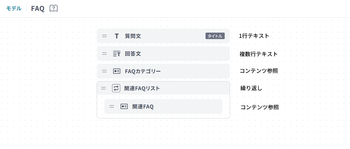Grab the drag handle of 質問文 field

coord(104,36)
